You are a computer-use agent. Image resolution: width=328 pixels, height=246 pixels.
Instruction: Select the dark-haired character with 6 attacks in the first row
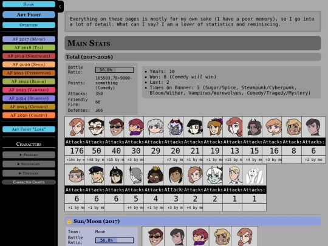click(313, 127)
